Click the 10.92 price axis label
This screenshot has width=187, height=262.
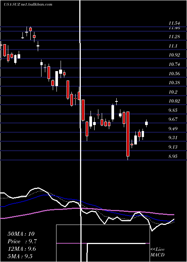click(x=174, y=55)
